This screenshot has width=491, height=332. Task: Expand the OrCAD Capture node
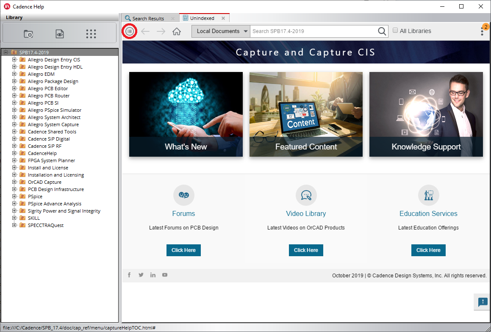coord(14,182)
